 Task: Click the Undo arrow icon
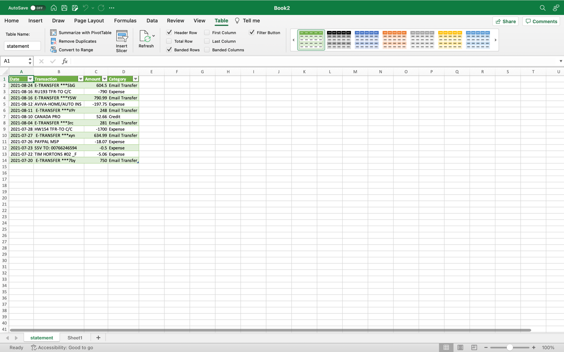click(85, 8)
